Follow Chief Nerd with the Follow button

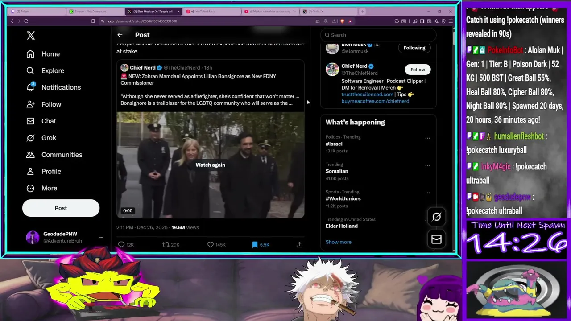pos(418,70)
